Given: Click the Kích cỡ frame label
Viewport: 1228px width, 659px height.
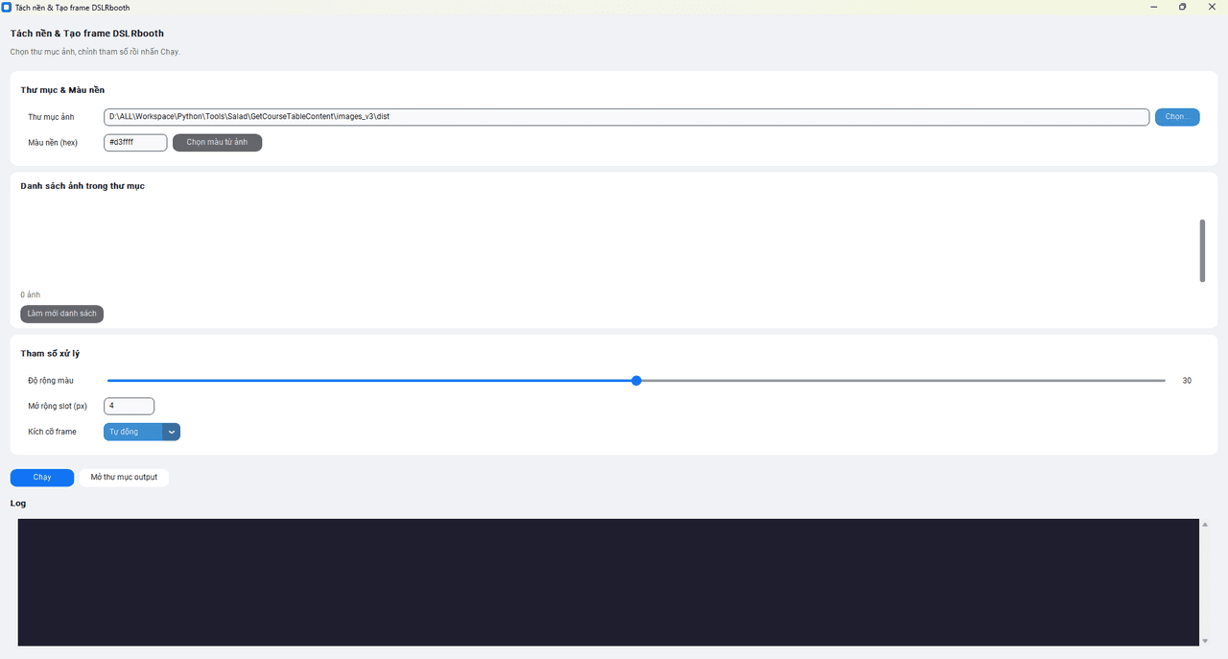Looking at the screenshot, I should pyautogui.click(x=52, y=433).
